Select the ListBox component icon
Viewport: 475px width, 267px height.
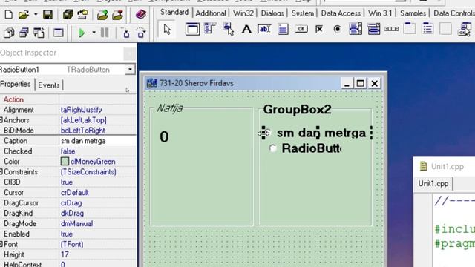click(x=356, y=29)
